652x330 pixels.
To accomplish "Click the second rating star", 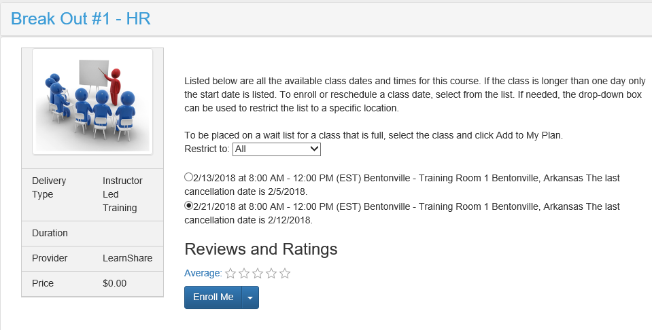I will point(244,274).
